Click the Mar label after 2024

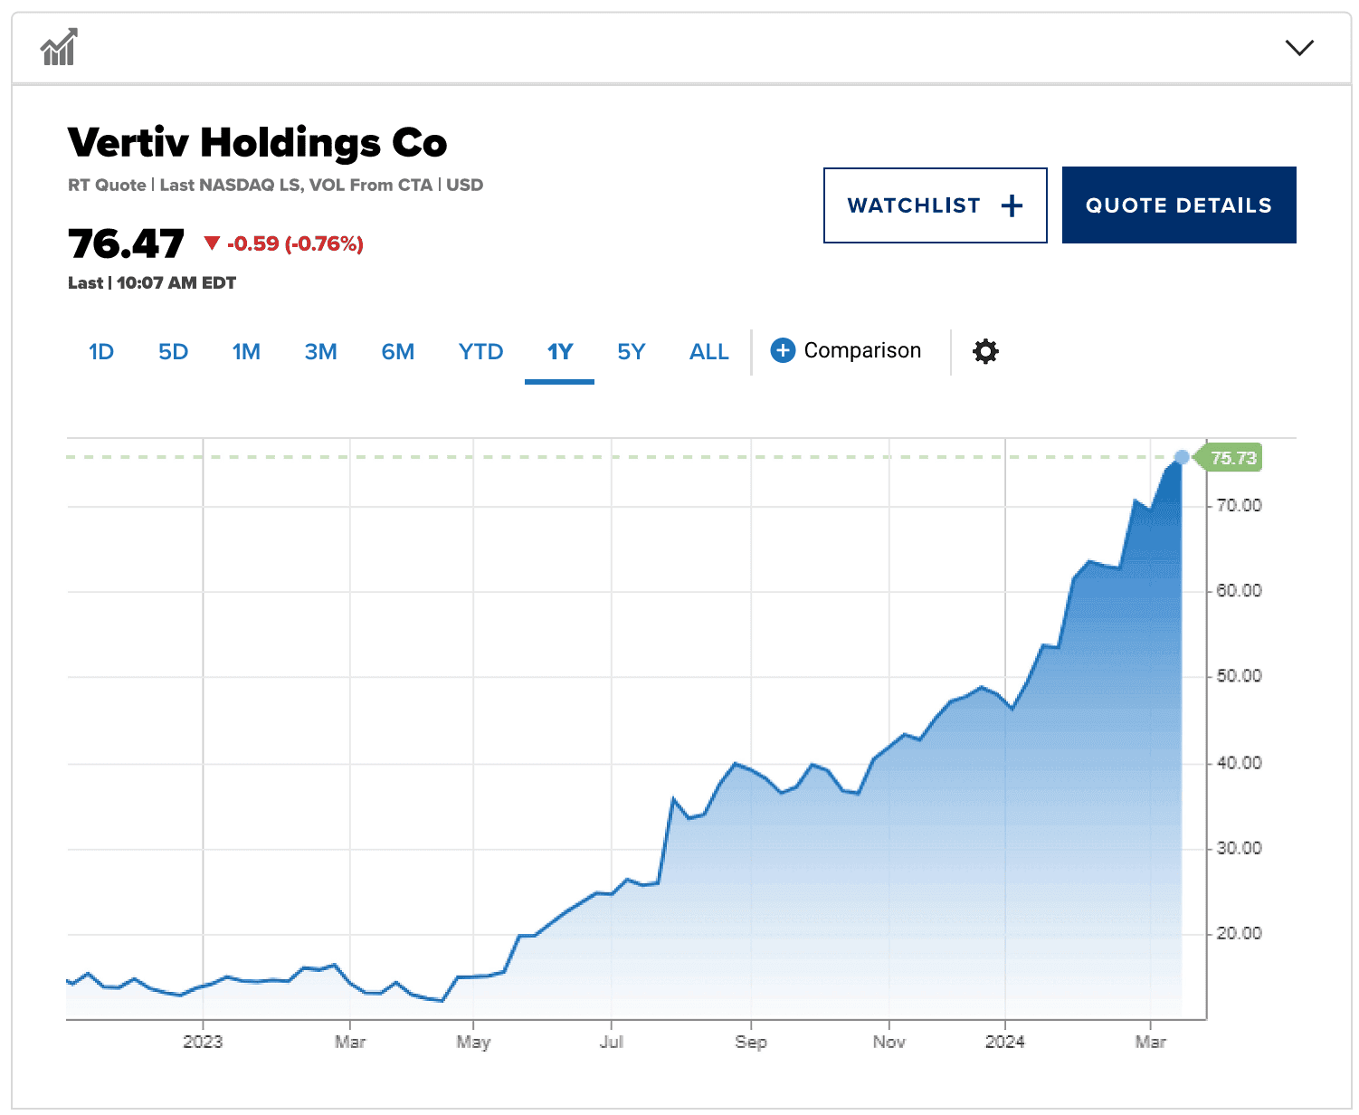(x=1151, y=1042)
